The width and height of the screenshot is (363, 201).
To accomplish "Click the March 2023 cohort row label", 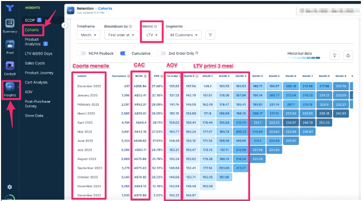I will [x=86, y=113].
